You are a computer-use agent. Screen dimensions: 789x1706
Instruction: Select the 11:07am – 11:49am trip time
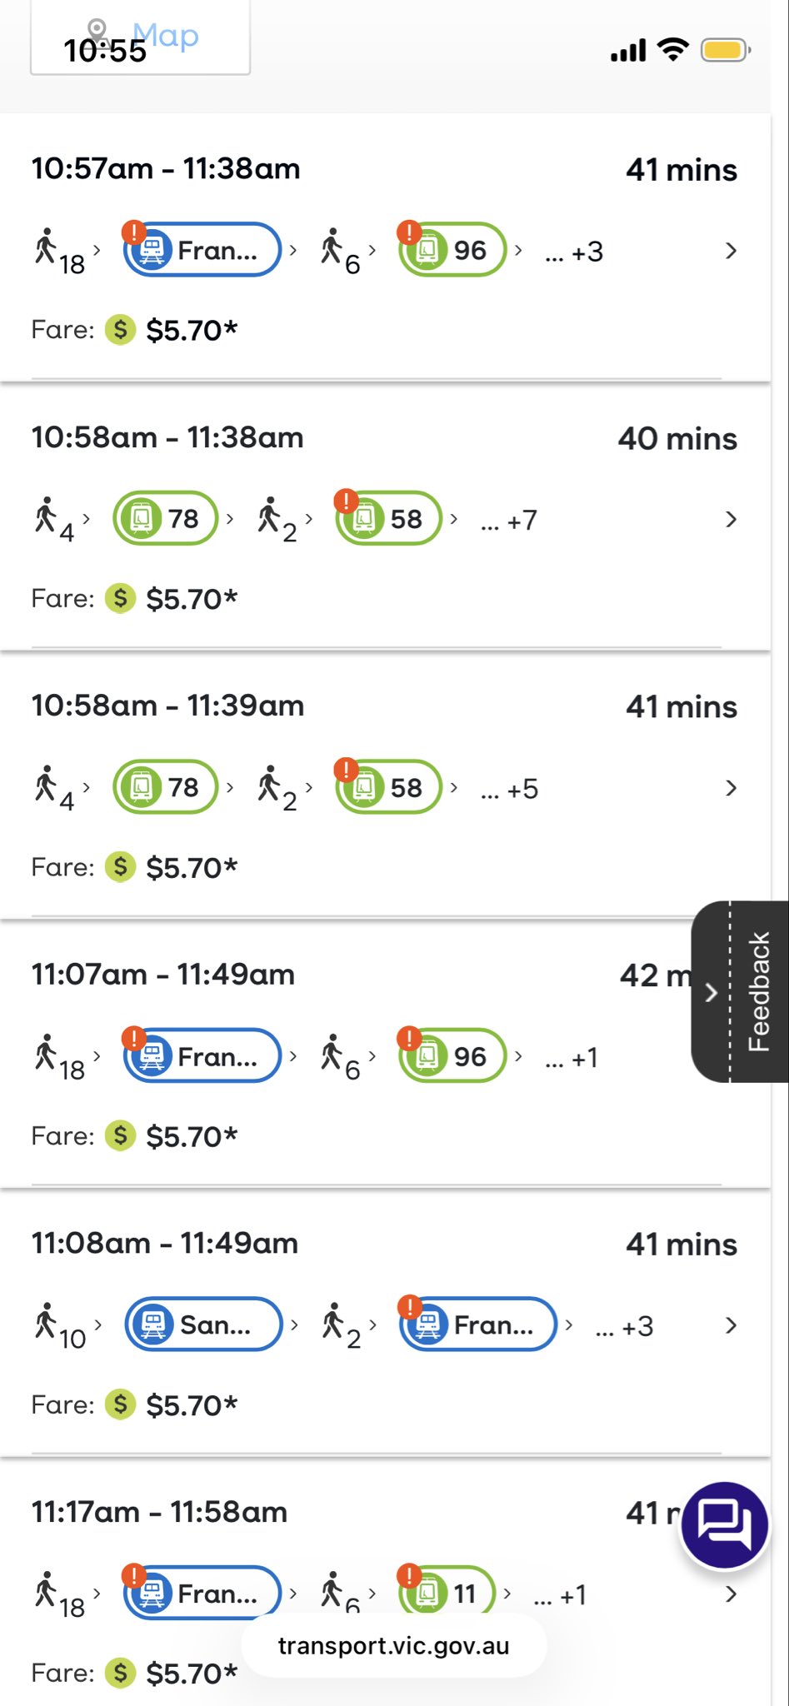(163, 975)
